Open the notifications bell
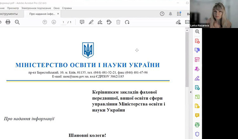 171,14
